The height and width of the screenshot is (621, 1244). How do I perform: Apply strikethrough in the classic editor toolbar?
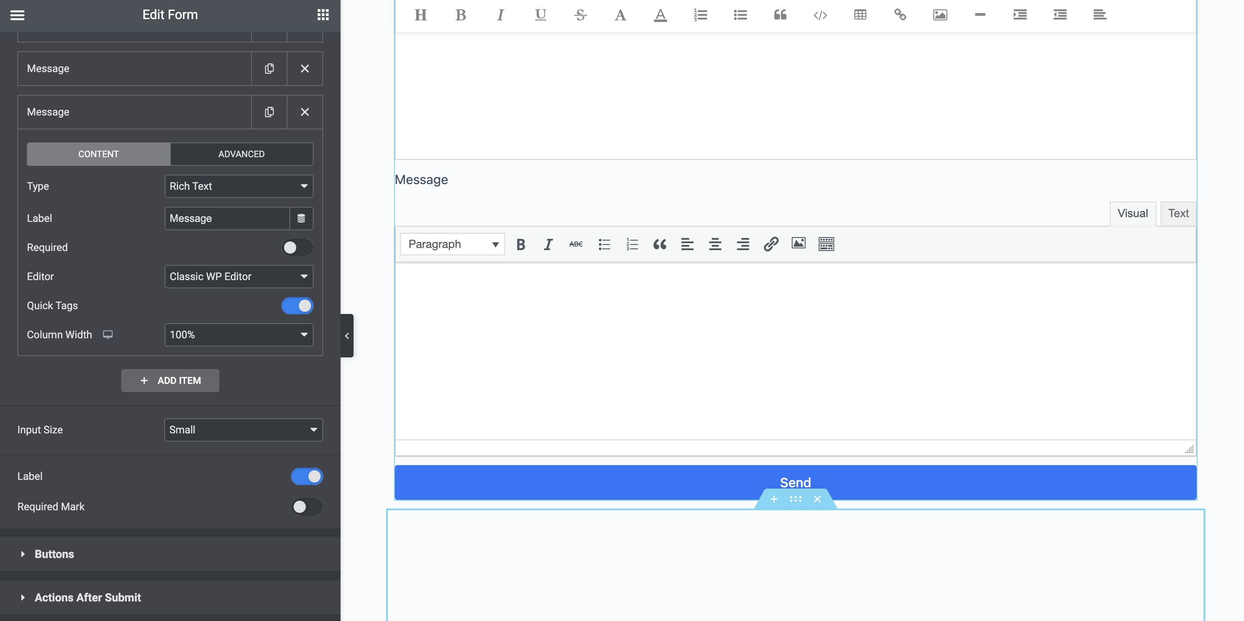pyautogui.click(x=576, y=244)
